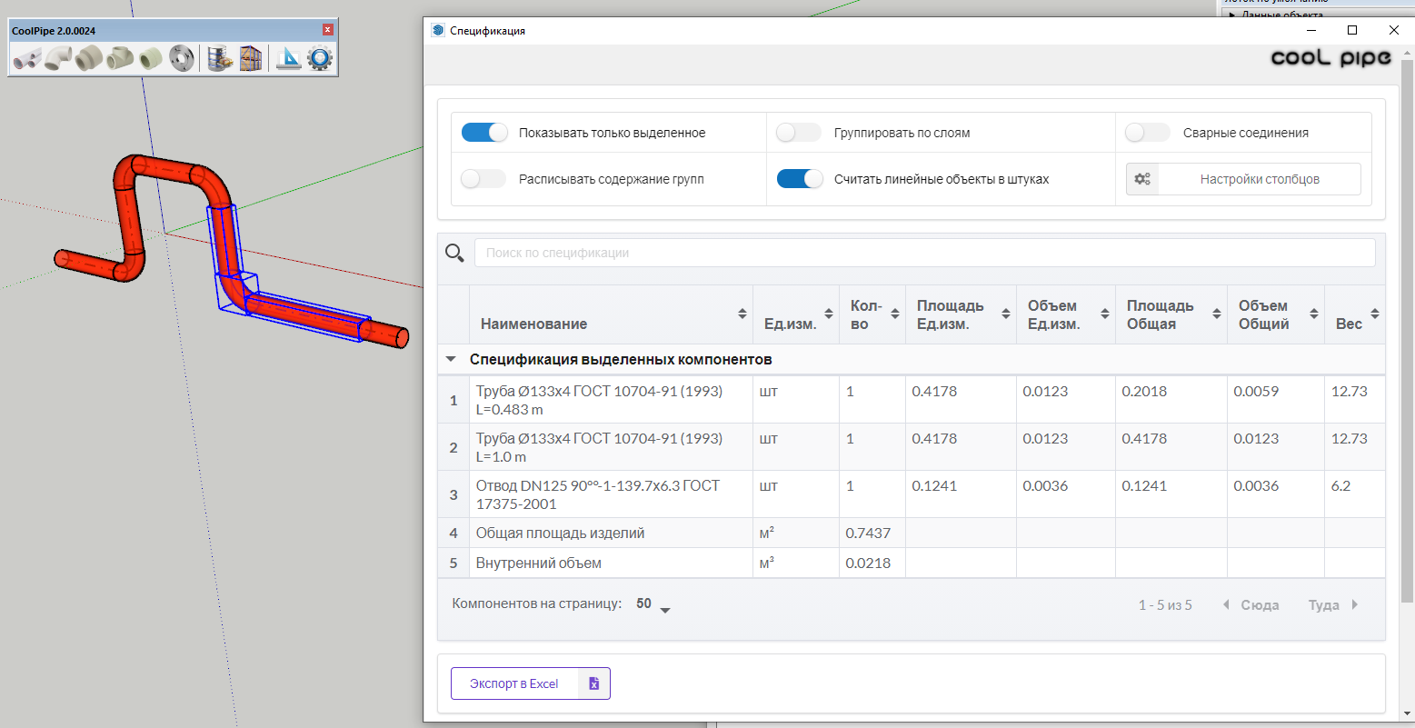Select the tee fitting tool
Image resolution: width=1415 pixels, height=728 pixels.
tap(119, 59)
